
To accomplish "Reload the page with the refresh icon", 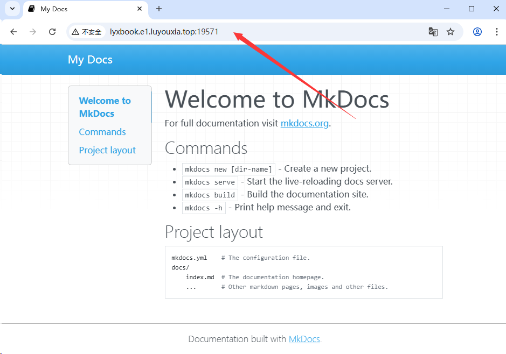I will [52, 32].
